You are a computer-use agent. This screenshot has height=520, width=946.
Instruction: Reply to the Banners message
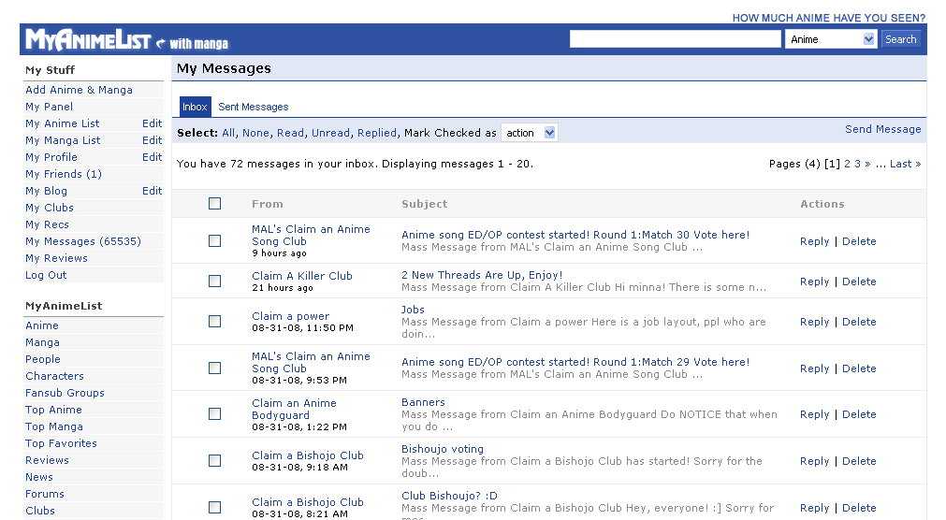coord(814,414)
